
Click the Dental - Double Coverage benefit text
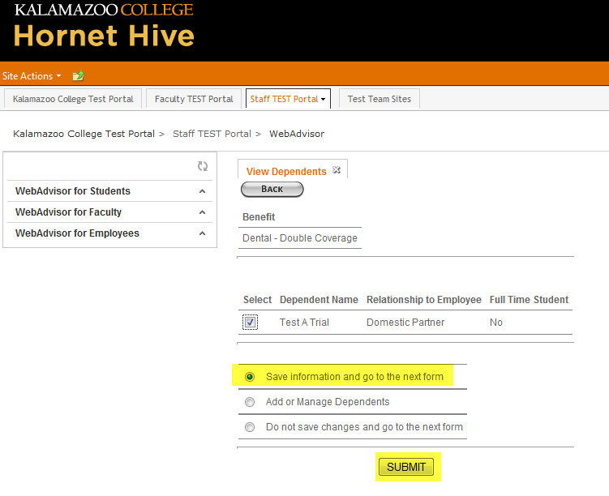click(300, 238)
